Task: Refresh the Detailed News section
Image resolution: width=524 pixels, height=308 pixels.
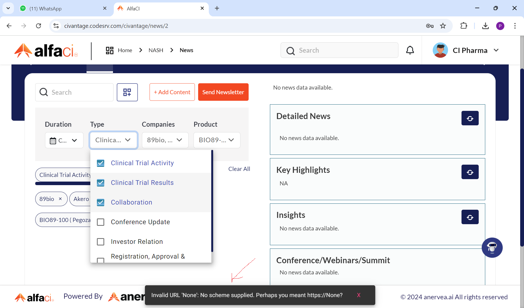Action: [470, 118]
